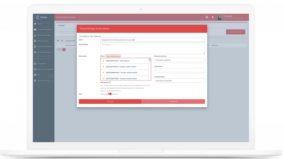The image size is (283, 159).
Task: Click into the Description text area
Action: click(153, 48)
